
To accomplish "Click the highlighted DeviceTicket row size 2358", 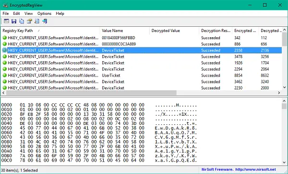I will click(x=142, y=50).
